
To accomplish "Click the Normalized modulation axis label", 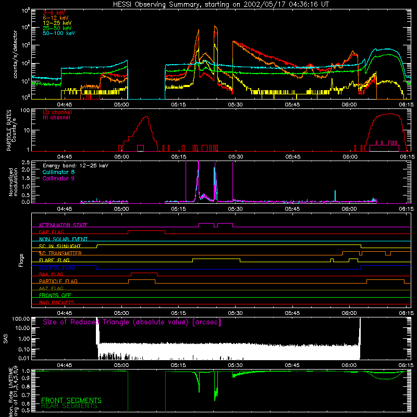I will pos(13,182).
